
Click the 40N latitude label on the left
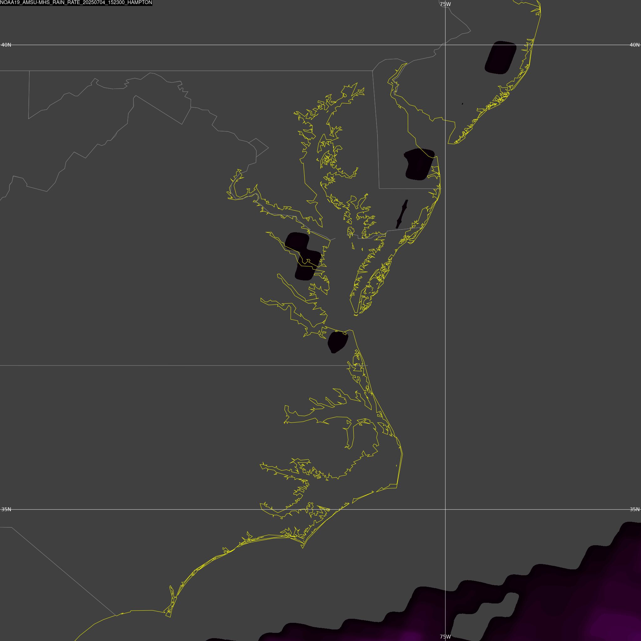point(6,45)
